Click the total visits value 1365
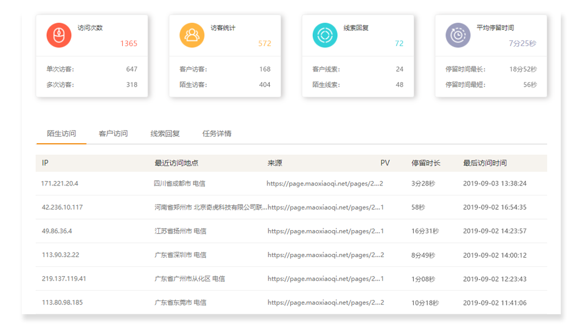The height and width of the screenshot is (336, 587). click(x=128, y=44)
